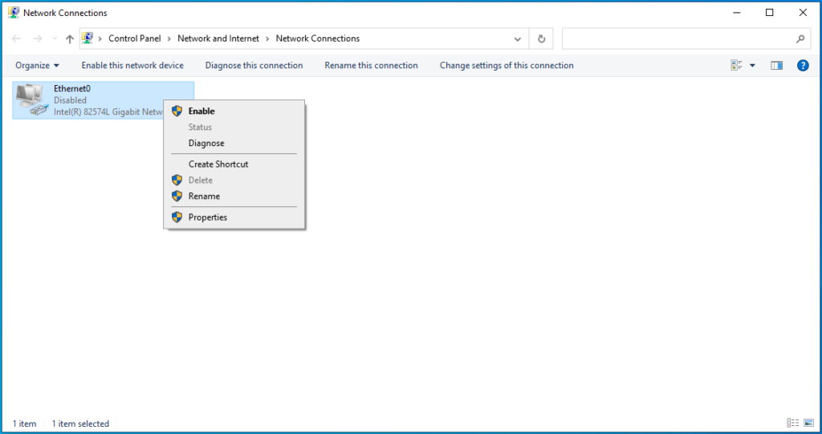Image resolution: width=822 pixels, height=434 pixels.
Task: Expand the chevron after Control Panel
Action: click(169, 39)
